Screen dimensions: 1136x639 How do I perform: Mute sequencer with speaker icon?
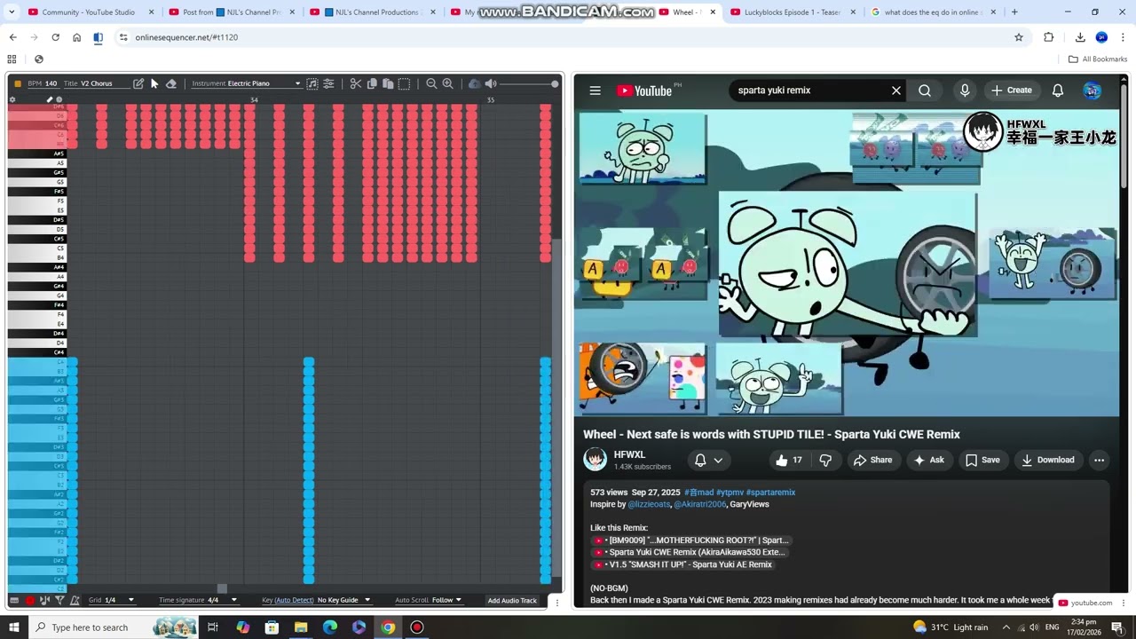pyautogui.click(x=491, y=83)
